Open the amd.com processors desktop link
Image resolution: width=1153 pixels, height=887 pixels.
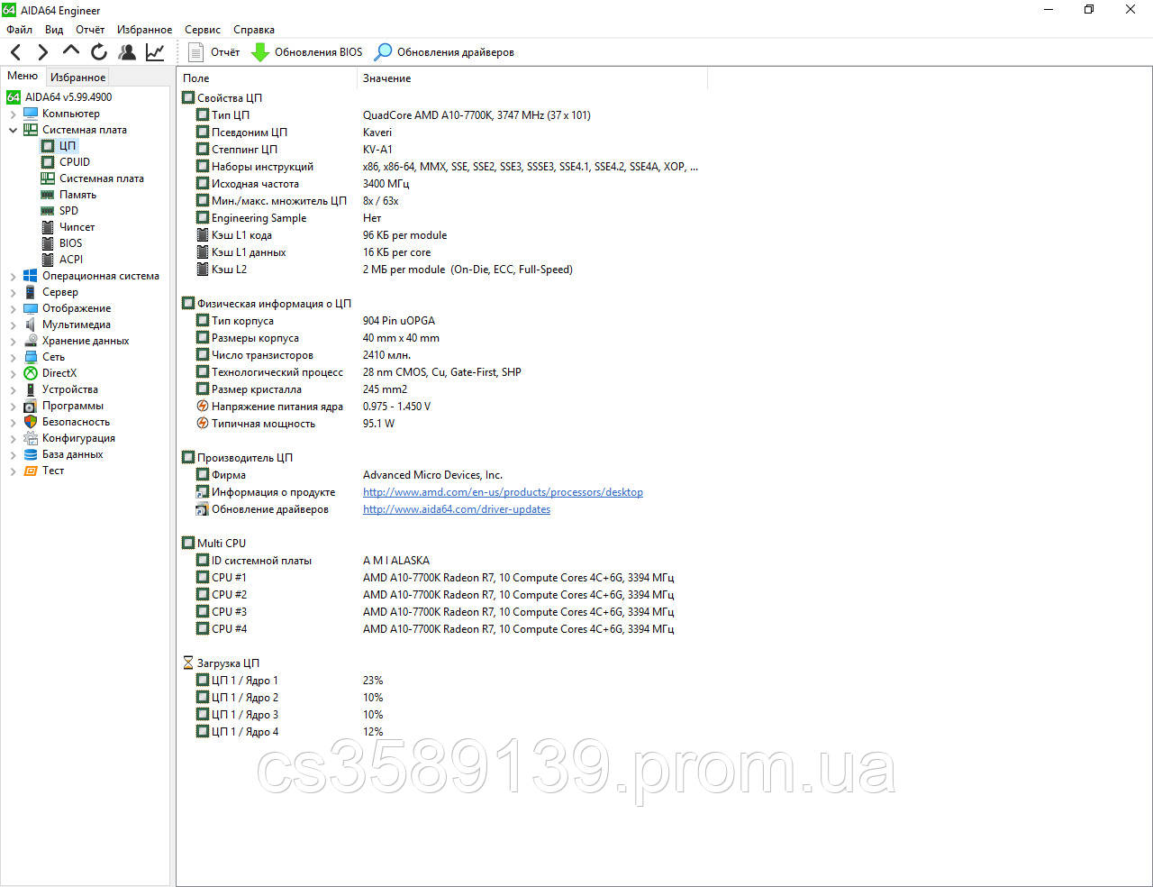coord(503,492)
